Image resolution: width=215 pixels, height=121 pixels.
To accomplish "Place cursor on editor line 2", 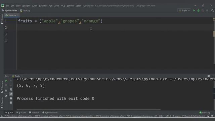I will 115,28.
